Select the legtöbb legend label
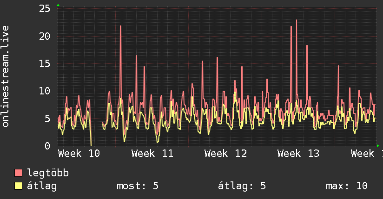This screenshot has width=383, height=199. (48, 173)
